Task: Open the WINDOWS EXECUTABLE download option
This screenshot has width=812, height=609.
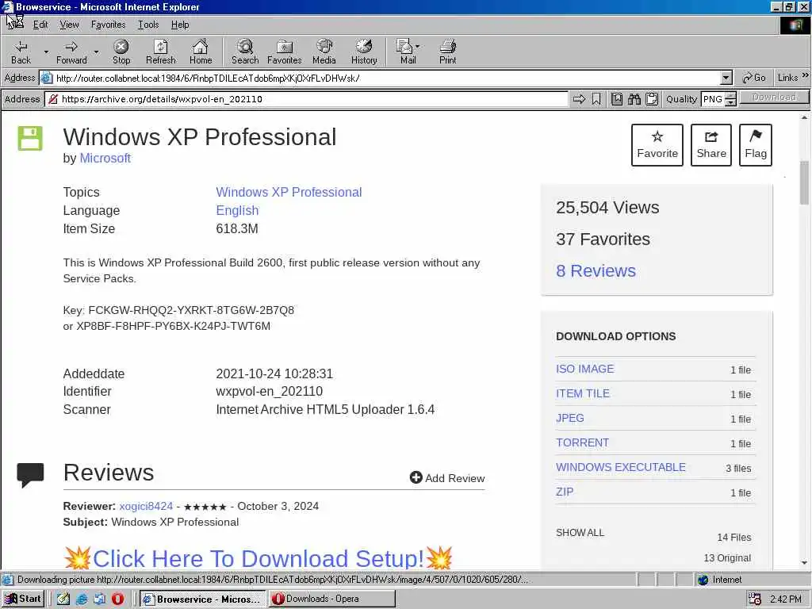Action: click(x=620, y=467)
